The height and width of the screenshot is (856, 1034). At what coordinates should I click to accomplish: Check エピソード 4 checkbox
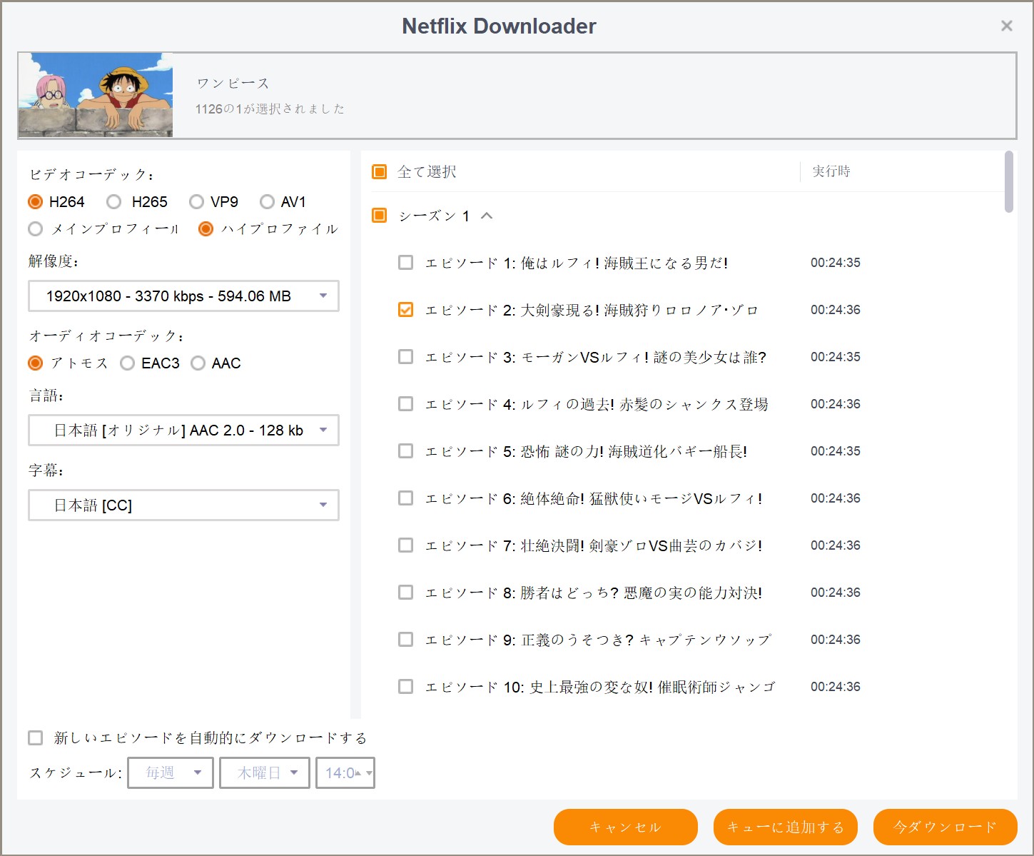tap(405, 404)
